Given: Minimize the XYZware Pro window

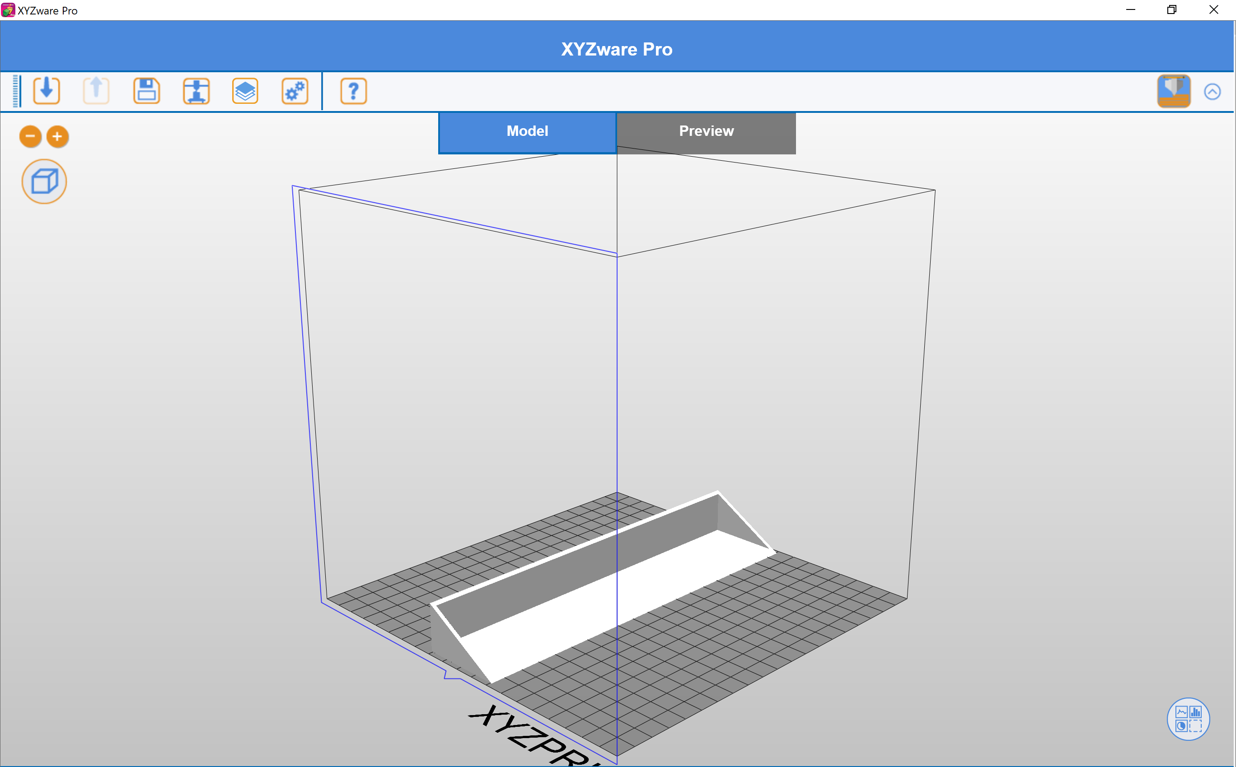Looking at the screenshot, I should [x=1130, y=9].
